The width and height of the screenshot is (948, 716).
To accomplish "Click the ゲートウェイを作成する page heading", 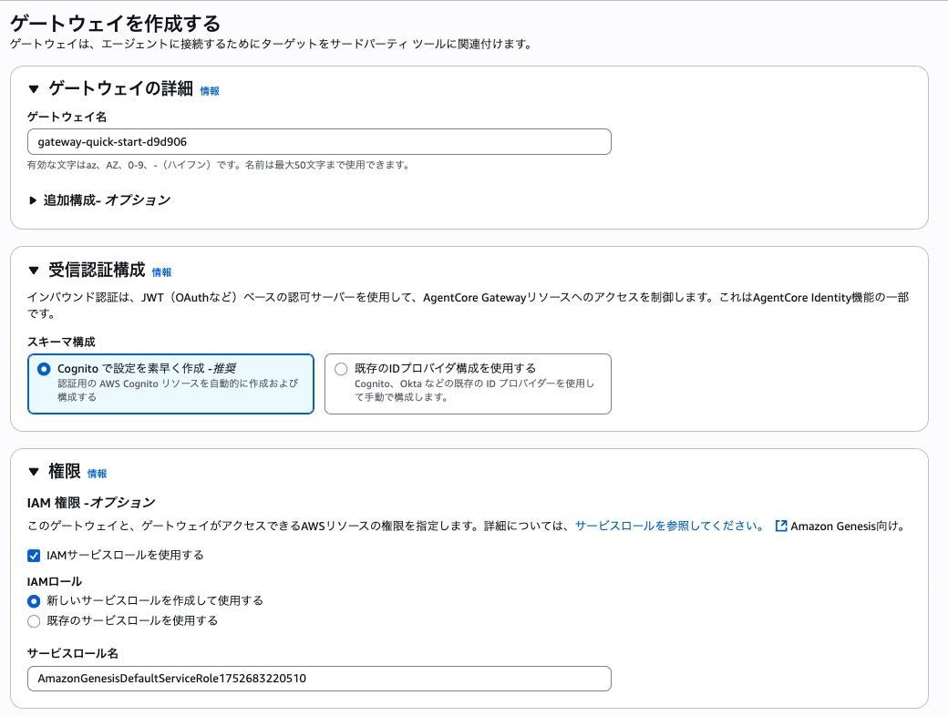I will pos(116,24).
